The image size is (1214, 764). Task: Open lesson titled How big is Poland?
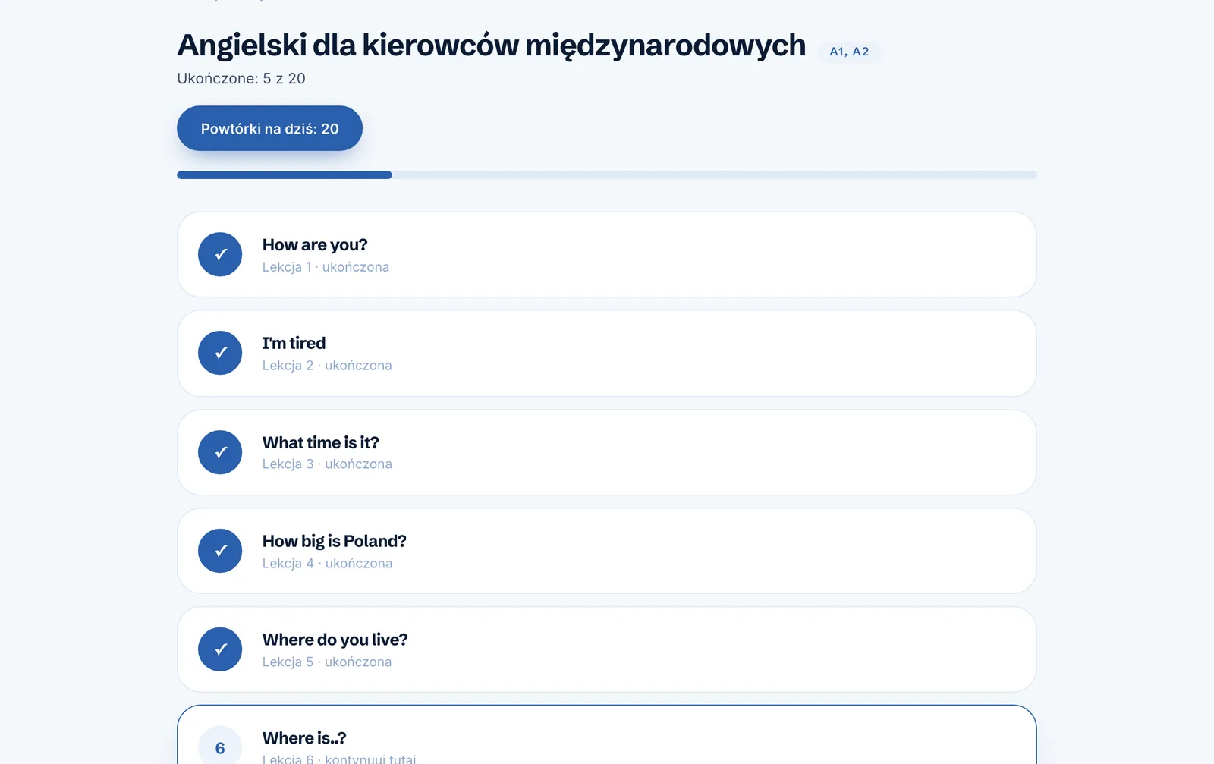[x=607, y=551]
